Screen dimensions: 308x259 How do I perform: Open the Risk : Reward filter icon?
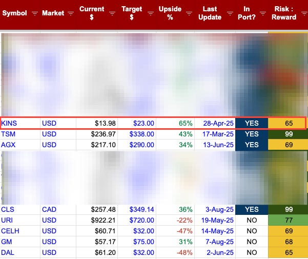[x=304, y=13]
